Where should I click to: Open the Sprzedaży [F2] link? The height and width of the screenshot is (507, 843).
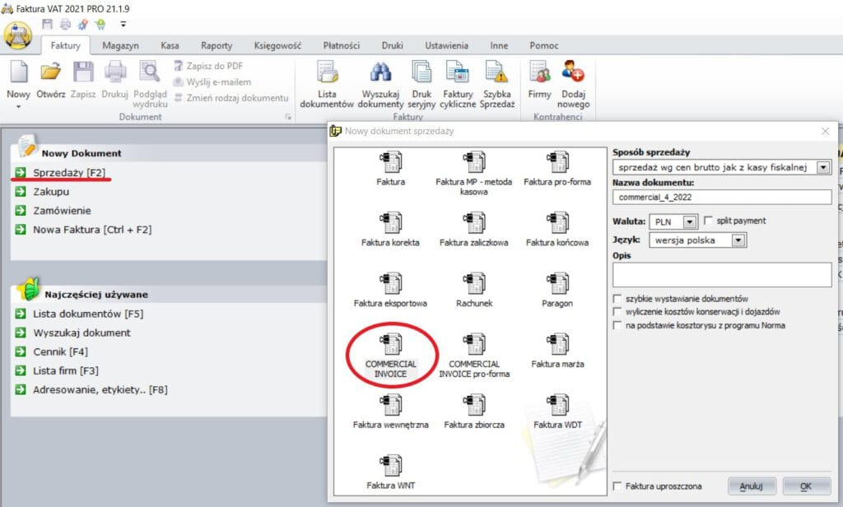(68, 172)
